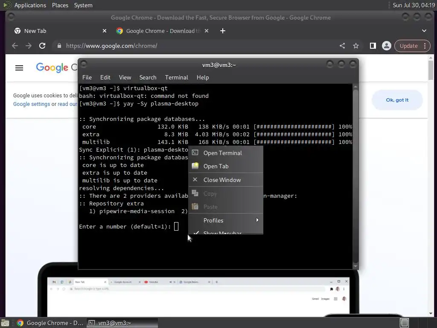Click the Chrome Update button
Screen dimensions: 437x328
[x=408, y=46]
